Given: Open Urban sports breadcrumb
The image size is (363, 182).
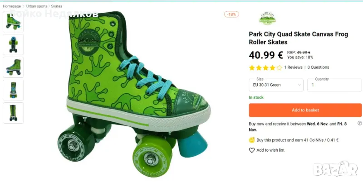Looking at the screenshot, I should click(37, 6).
